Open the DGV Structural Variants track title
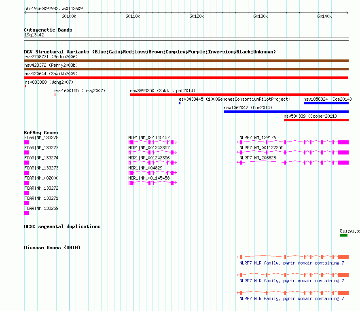This screenshot has height=311, width=360. [x=150, y=52]
